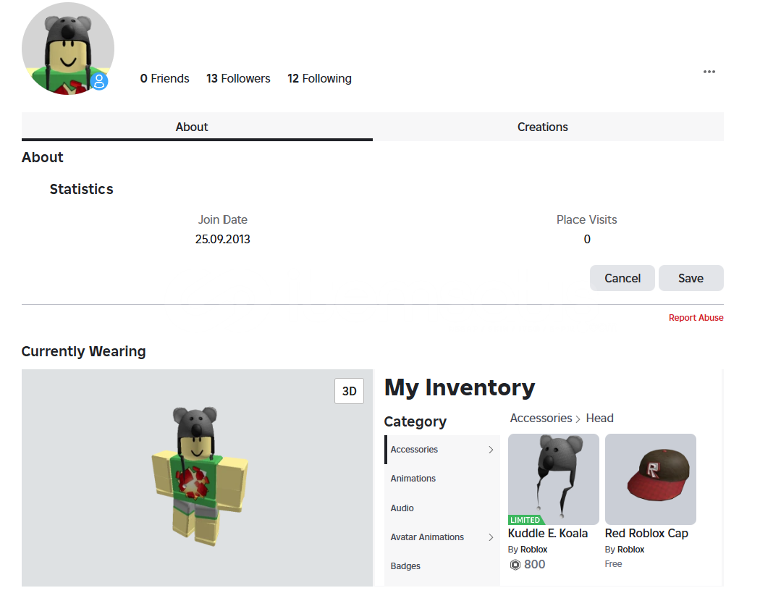Viewport: 781px width, 601px height.
Task: Click the Report Abuse link
Action: pos(696,317)
